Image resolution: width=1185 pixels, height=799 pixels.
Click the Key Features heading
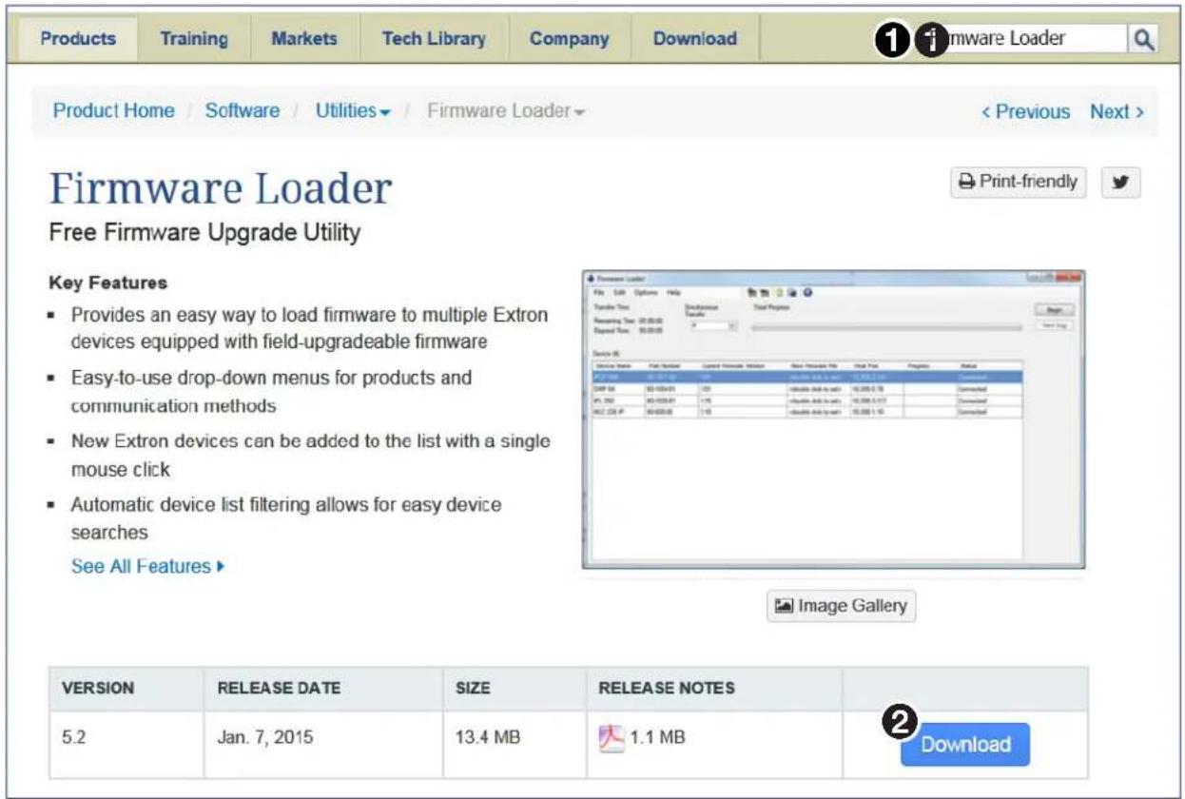coord(107,283)
